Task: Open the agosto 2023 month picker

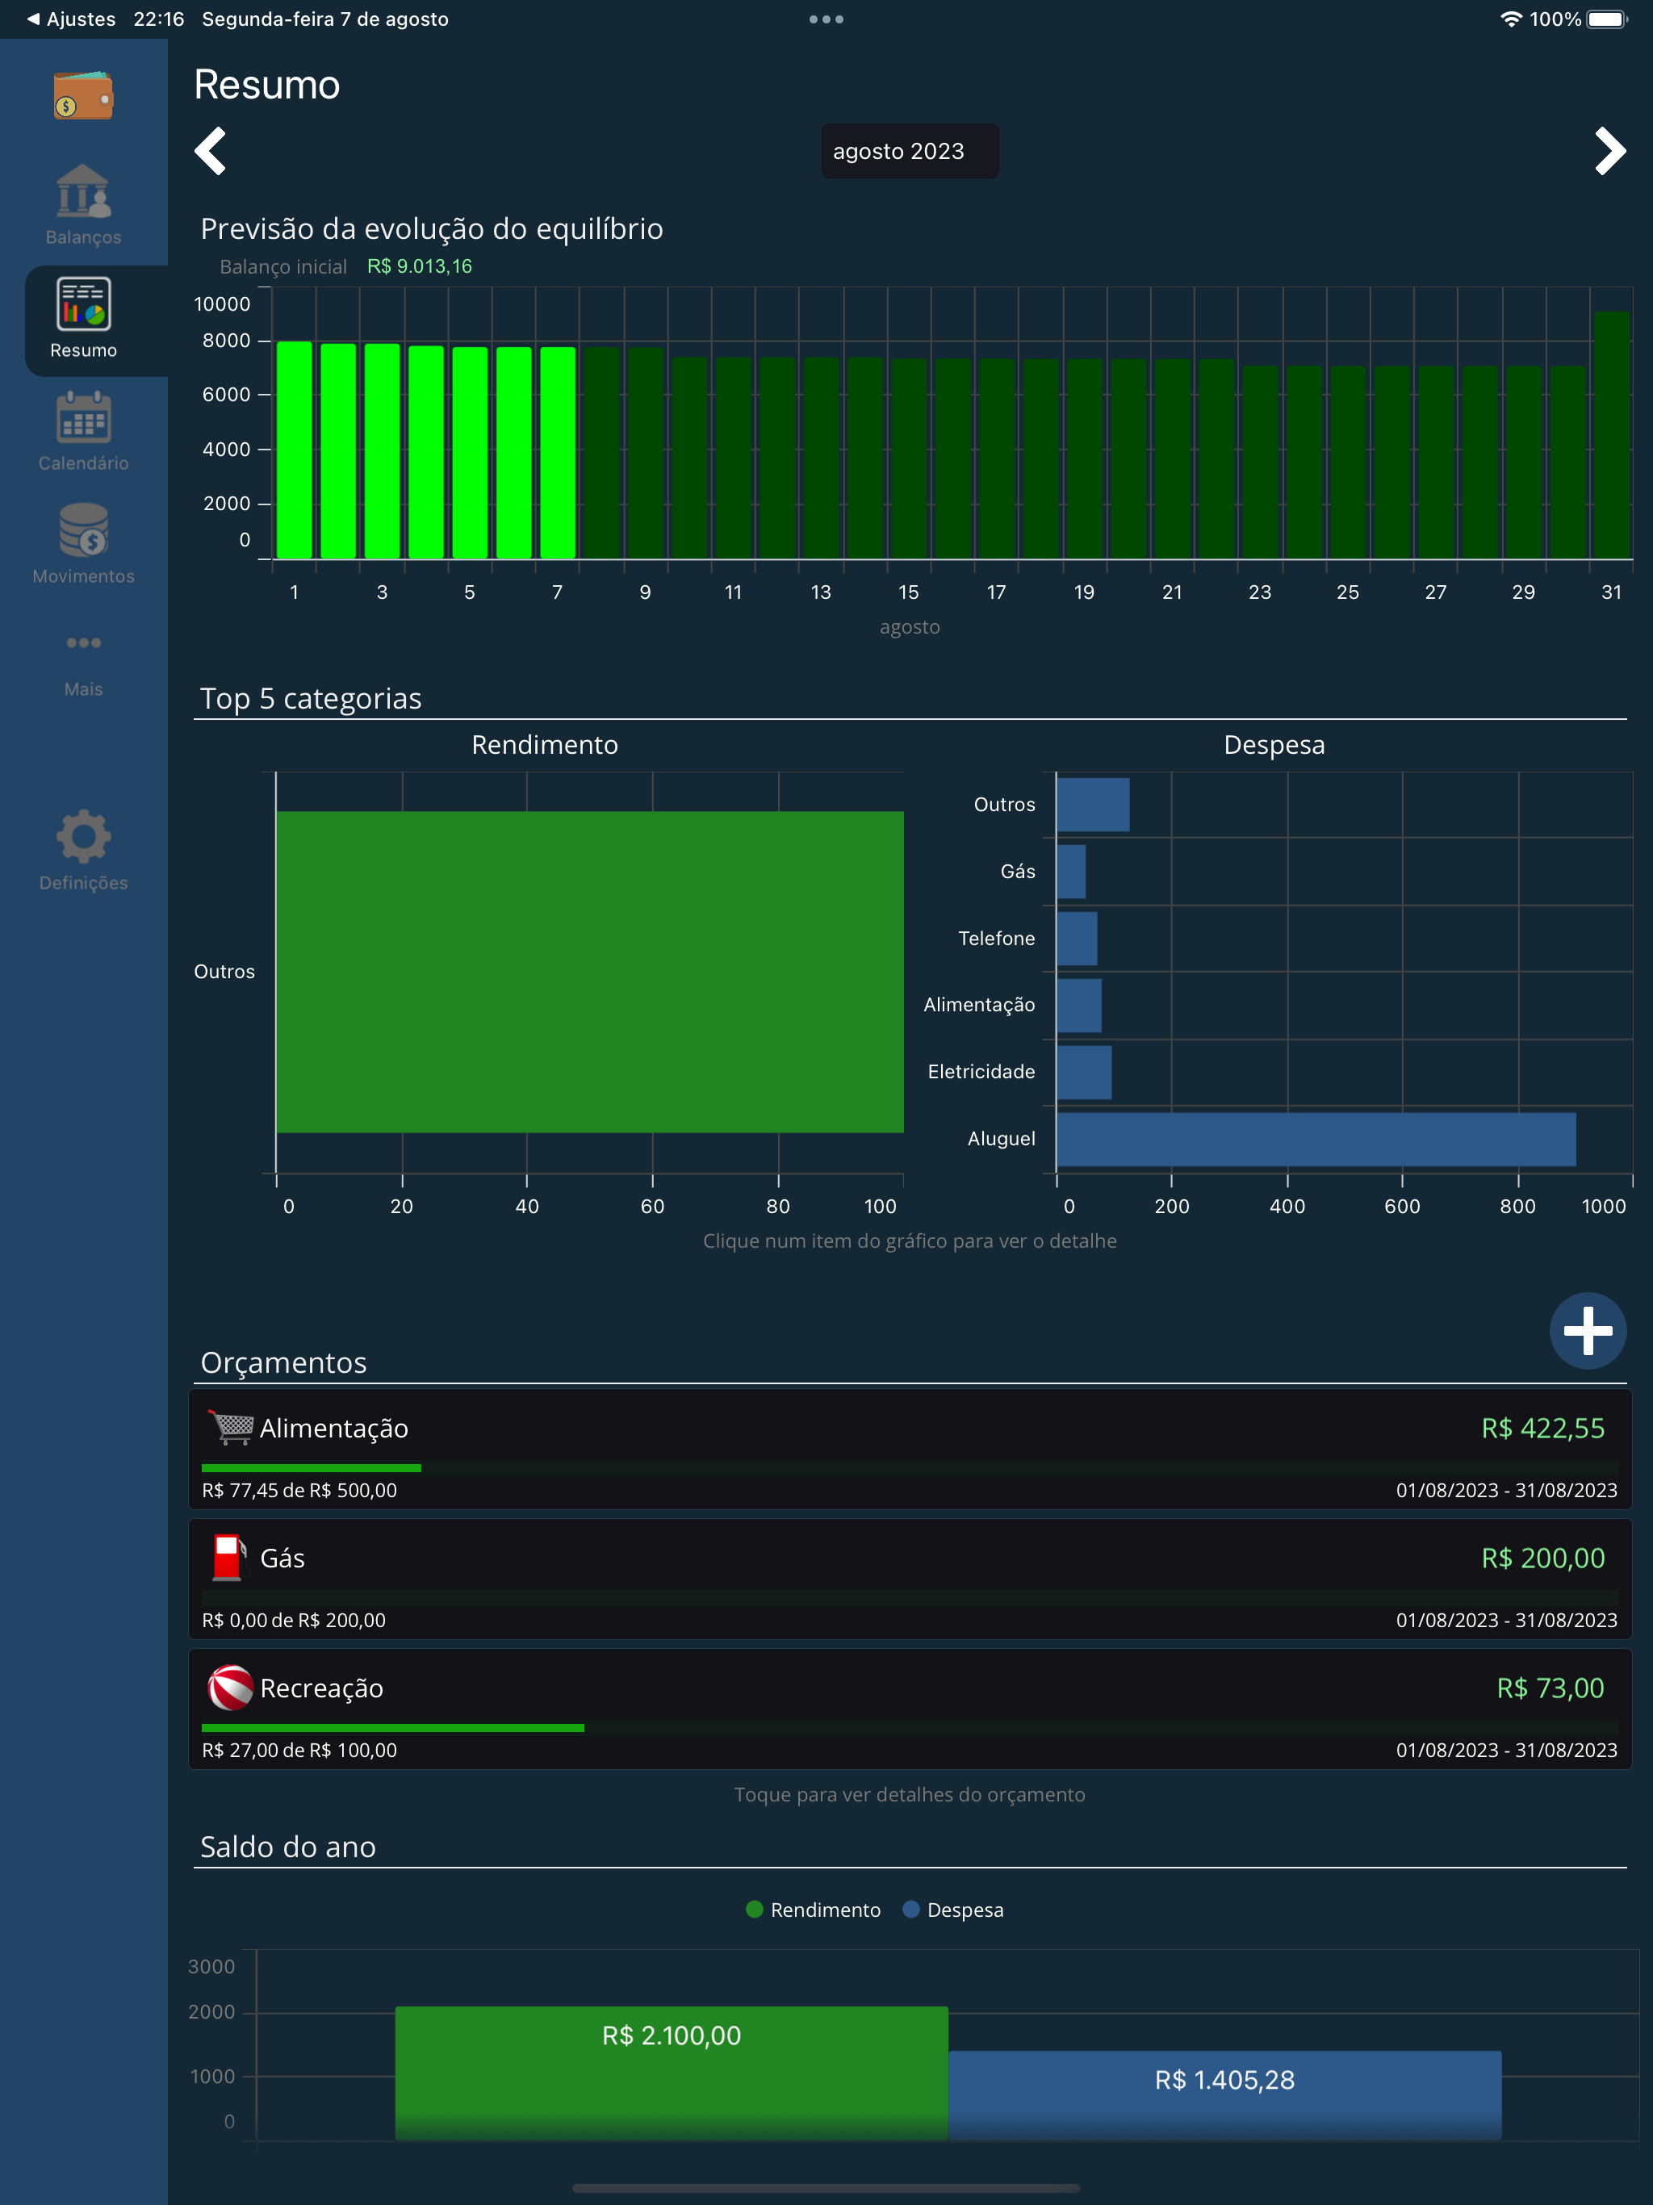Action: pyautogui.click(x=908, y=152)
